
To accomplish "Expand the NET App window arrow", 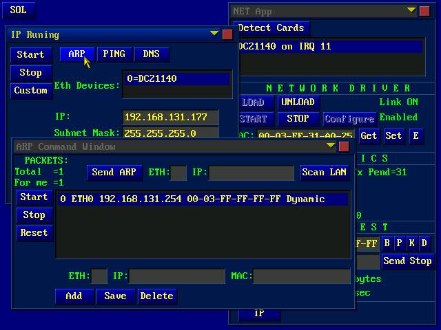I will [411, 10].
